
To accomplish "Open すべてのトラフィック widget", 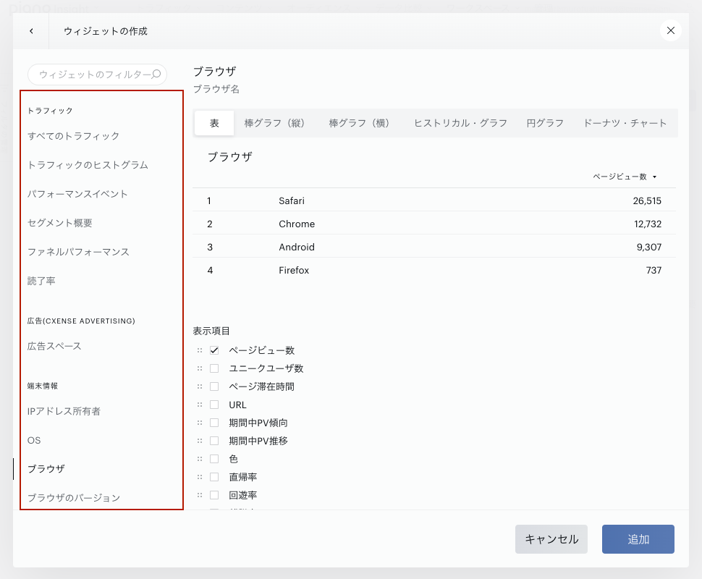I will pos(73,136).
